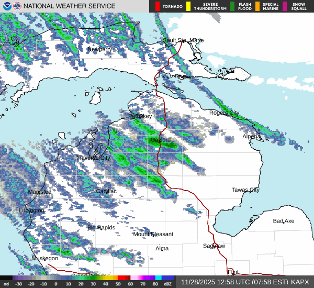Click the orange Special Marine legend box
314x288 pixels.
[259, 6]
